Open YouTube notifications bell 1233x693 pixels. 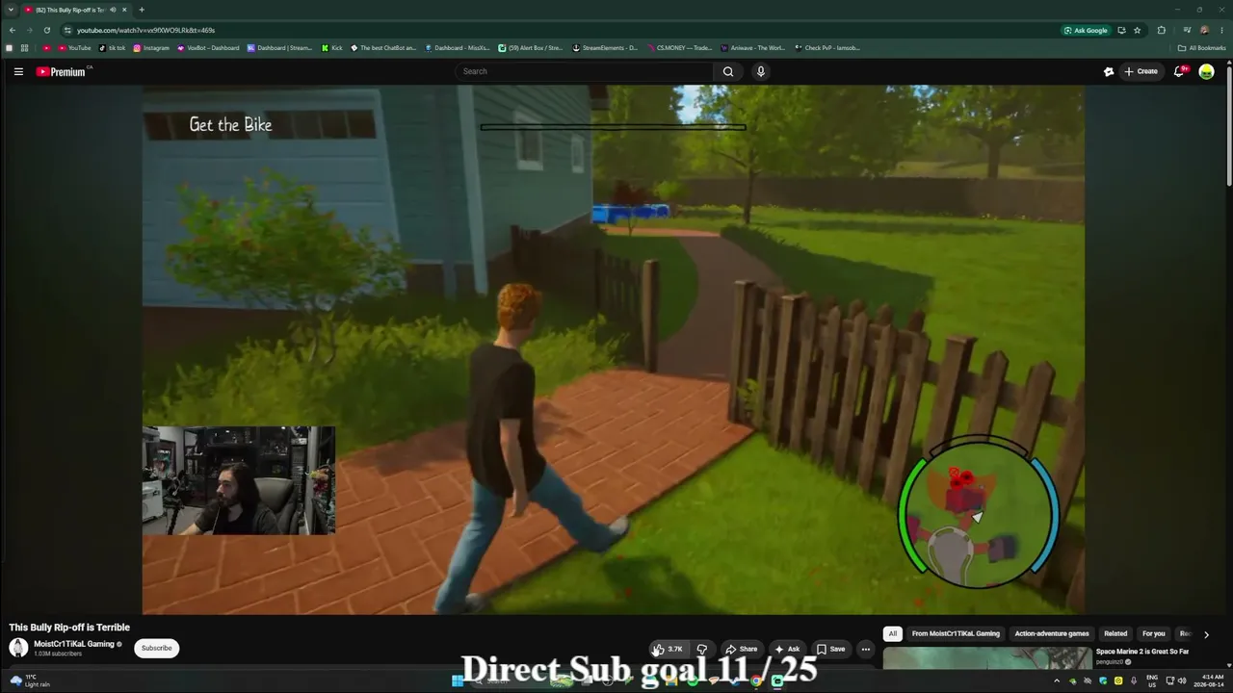[x=1179, y=71]
